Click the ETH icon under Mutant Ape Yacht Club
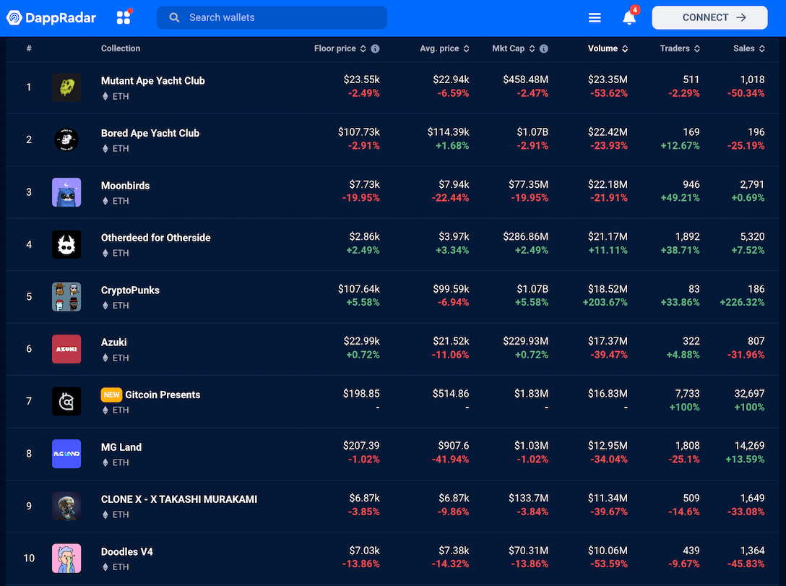 [x=105, y=96]
